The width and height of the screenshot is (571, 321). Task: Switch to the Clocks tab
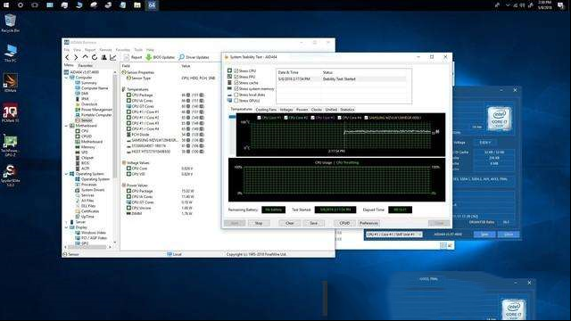pyautogui.click(x=317, y=110)
